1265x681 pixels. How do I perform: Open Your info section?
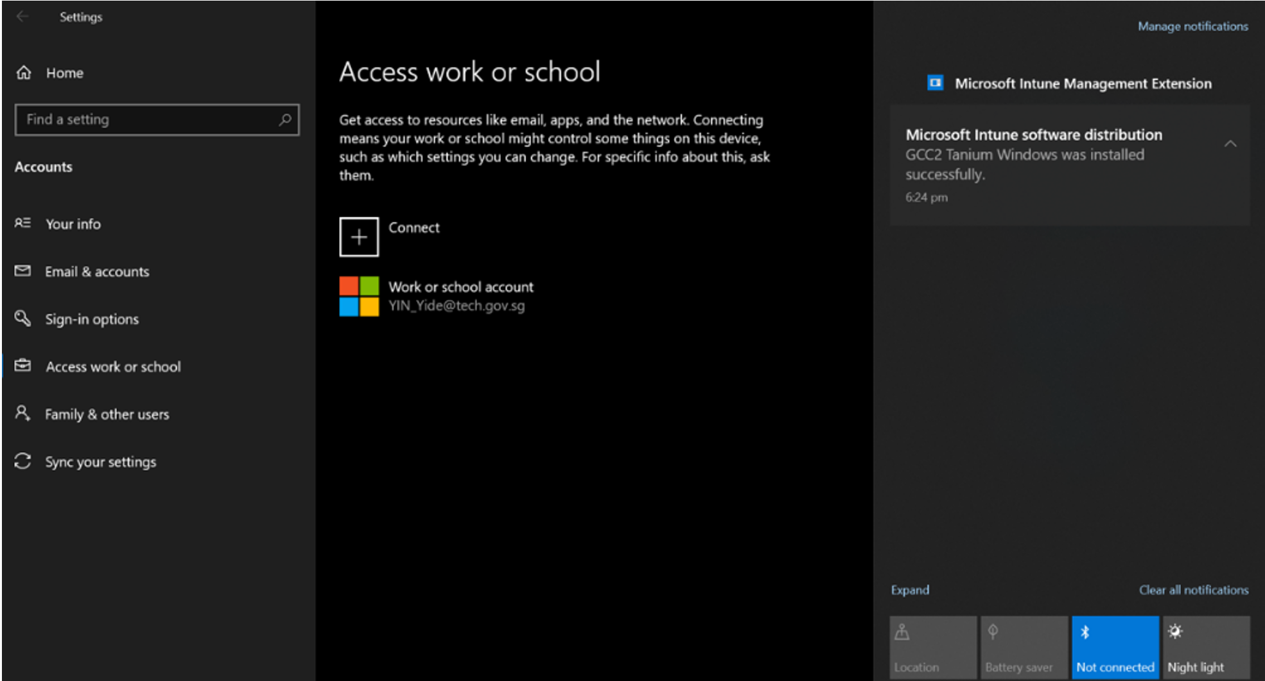[73, 224]
